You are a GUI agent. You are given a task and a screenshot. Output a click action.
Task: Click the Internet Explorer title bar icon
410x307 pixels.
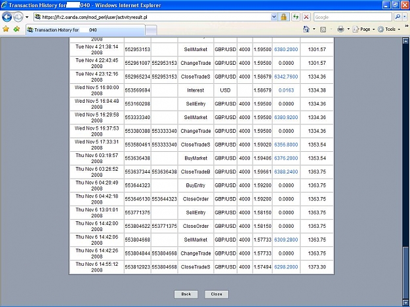pyautogui.click(x=4, y=5)
